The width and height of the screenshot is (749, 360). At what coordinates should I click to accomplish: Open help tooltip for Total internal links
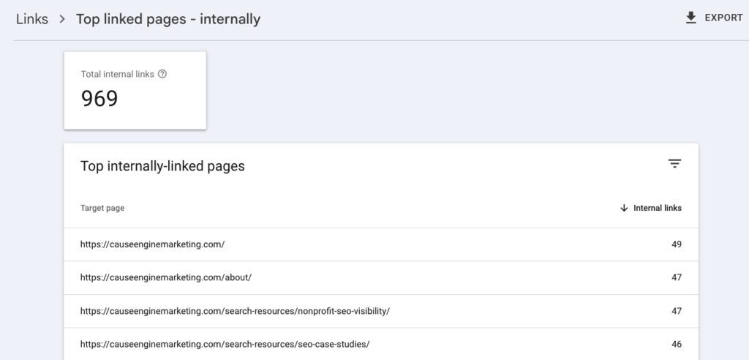point(162,74)
